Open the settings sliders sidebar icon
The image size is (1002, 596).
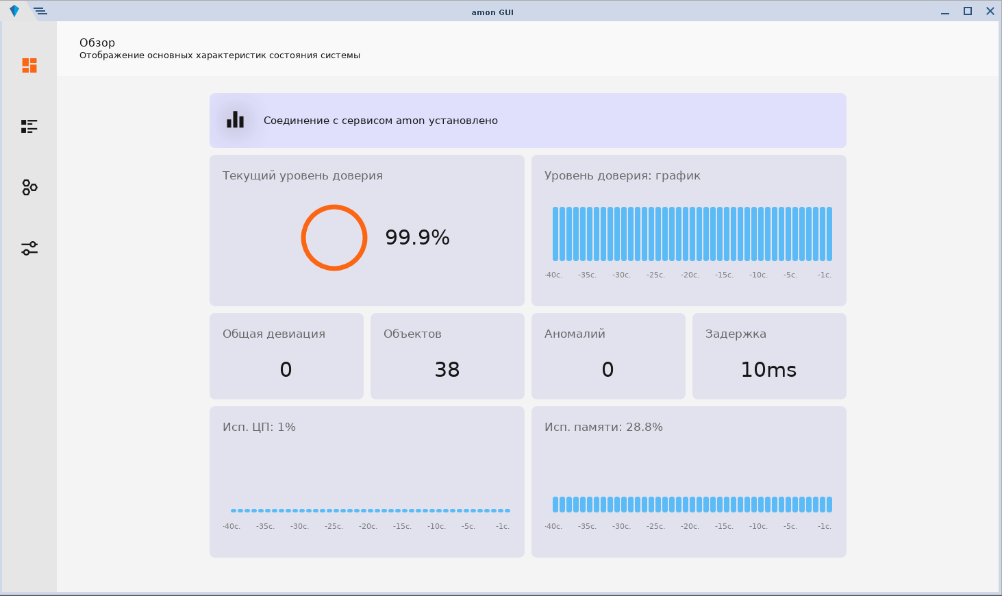(29, 248)
